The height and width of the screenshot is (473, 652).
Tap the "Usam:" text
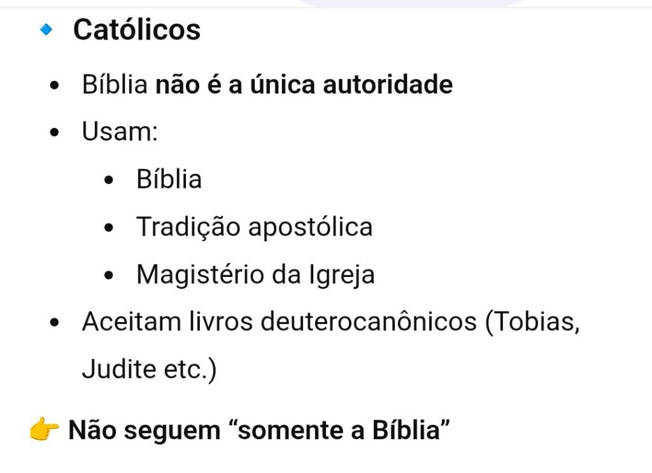click(x=120, y=132)
